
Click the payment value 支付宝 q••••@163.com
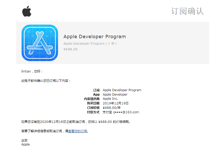click(121, 112)
